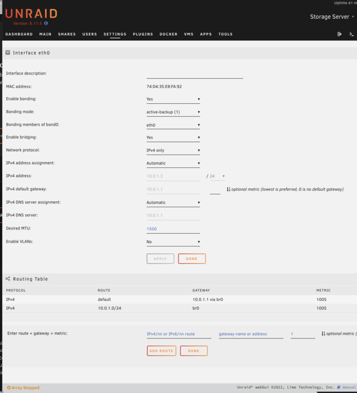Click the Interface description field
Image resolution: width=357 pixels, height=393 pixels.
[195, 74]
